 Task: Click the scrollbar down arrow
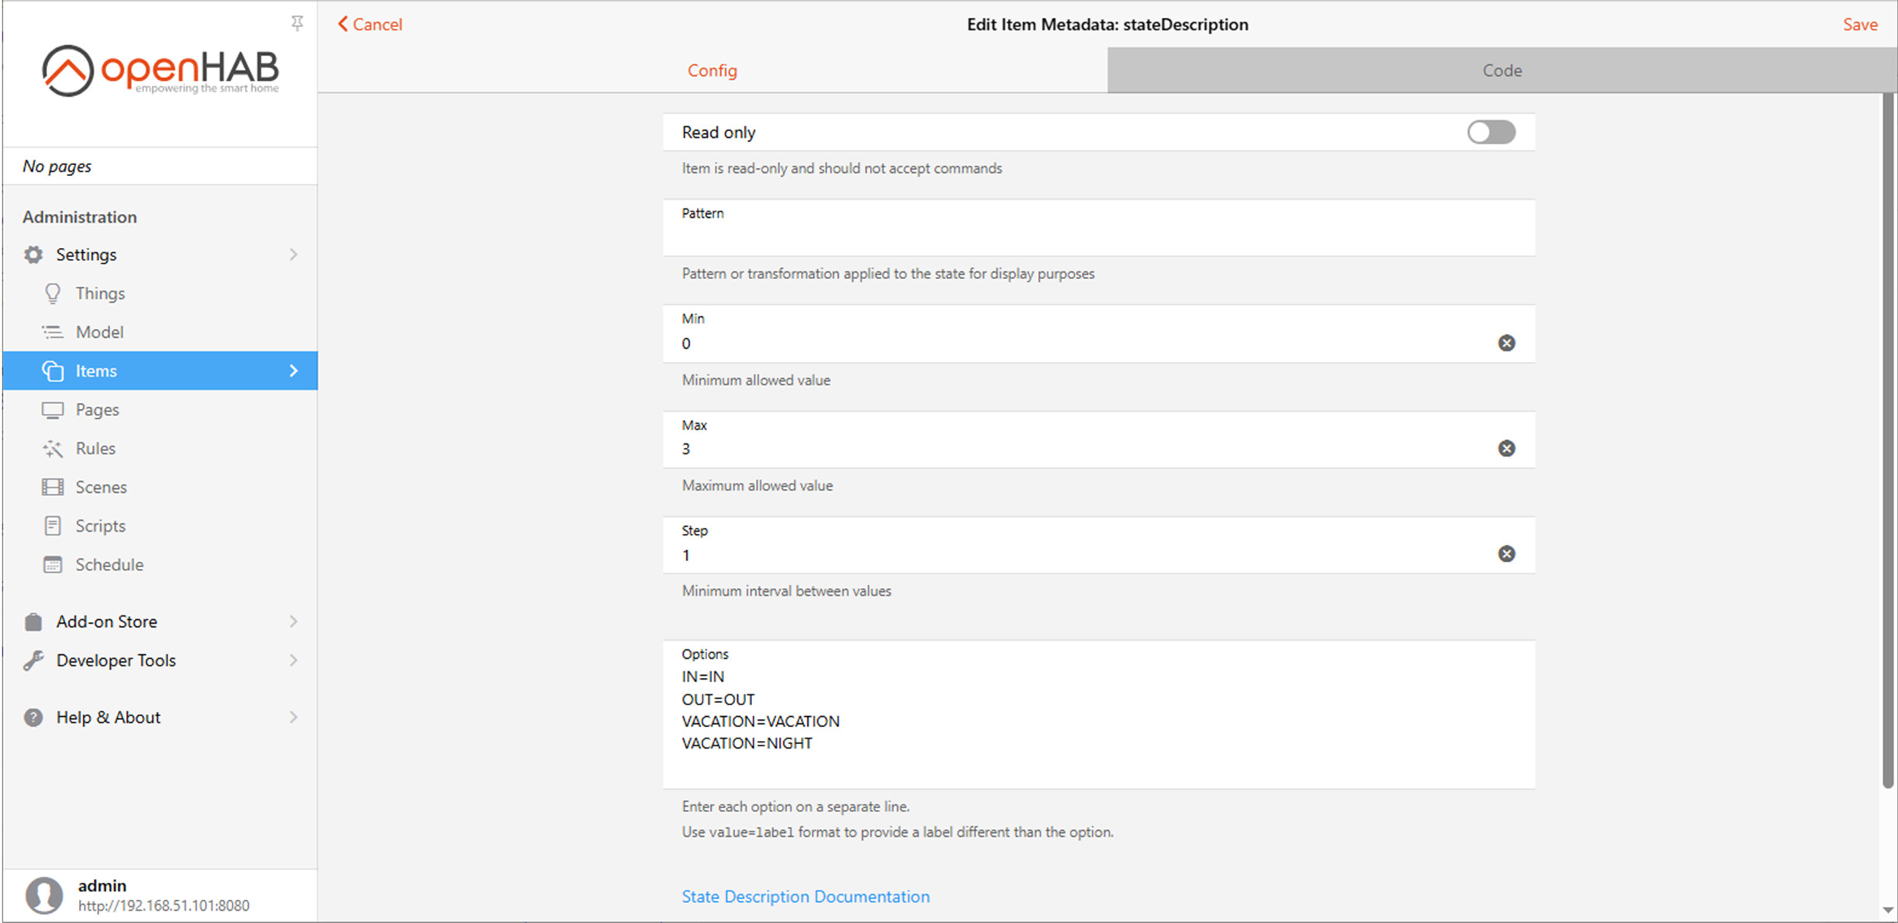[1888, 910]
